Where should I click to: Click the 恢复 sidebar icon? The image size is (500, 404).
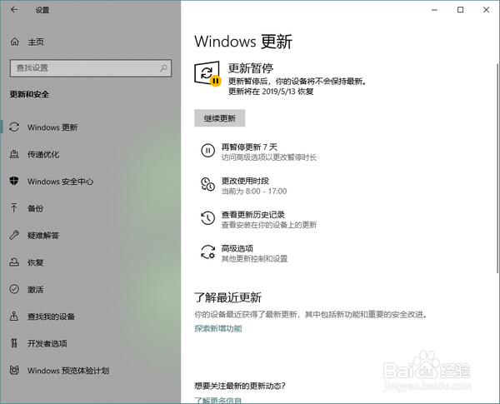click(14, 262)
